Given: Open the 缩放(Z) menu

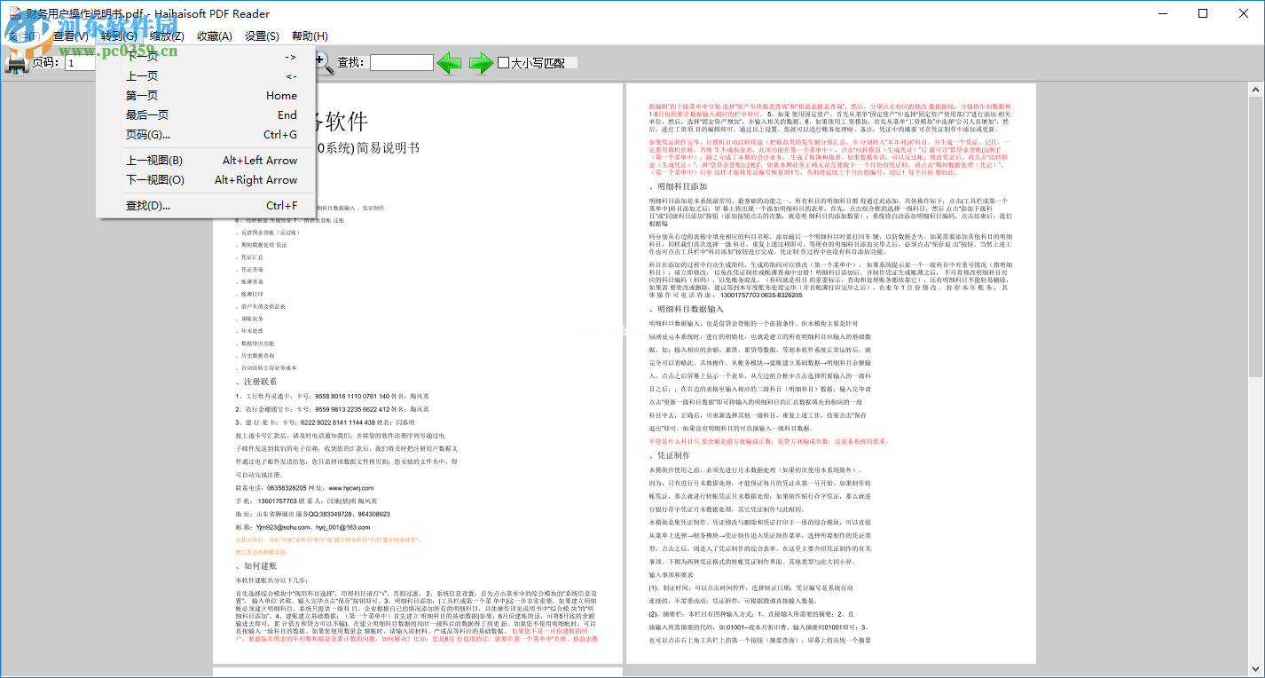Looking at the screenshot, I should 167,36.
